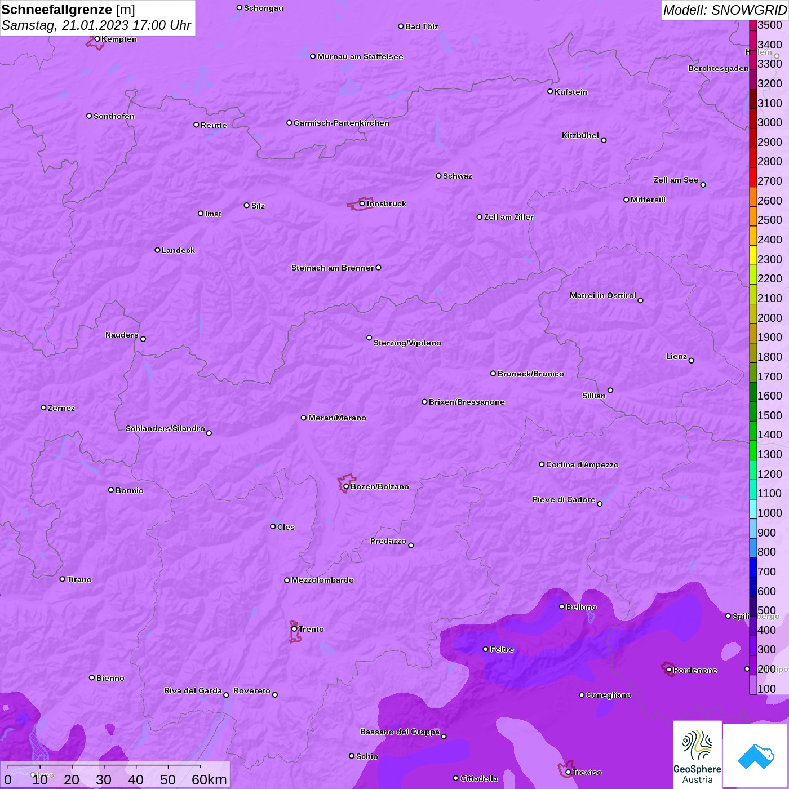Click the Feltre location dot
Viewport: 789px width, 789px height.
(x=486, y=649)
